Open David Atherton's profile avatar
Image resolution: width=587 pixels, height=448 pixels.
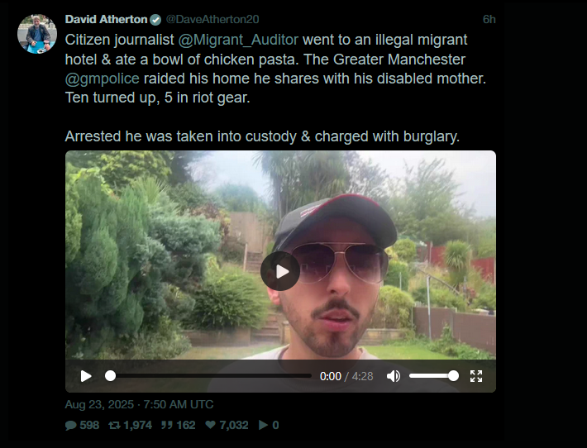[x=37, y=34]
